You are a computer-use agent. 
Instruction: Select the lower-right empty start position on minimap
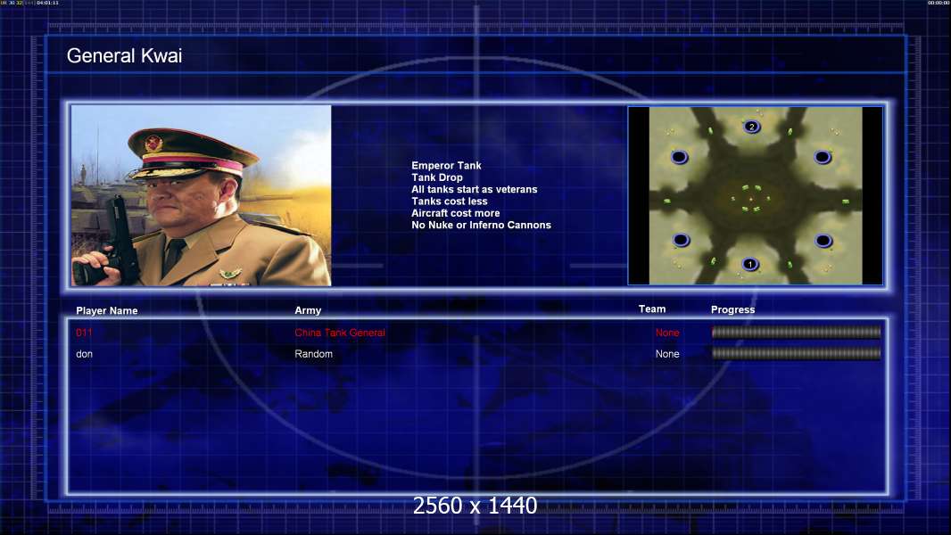[823, 241]
